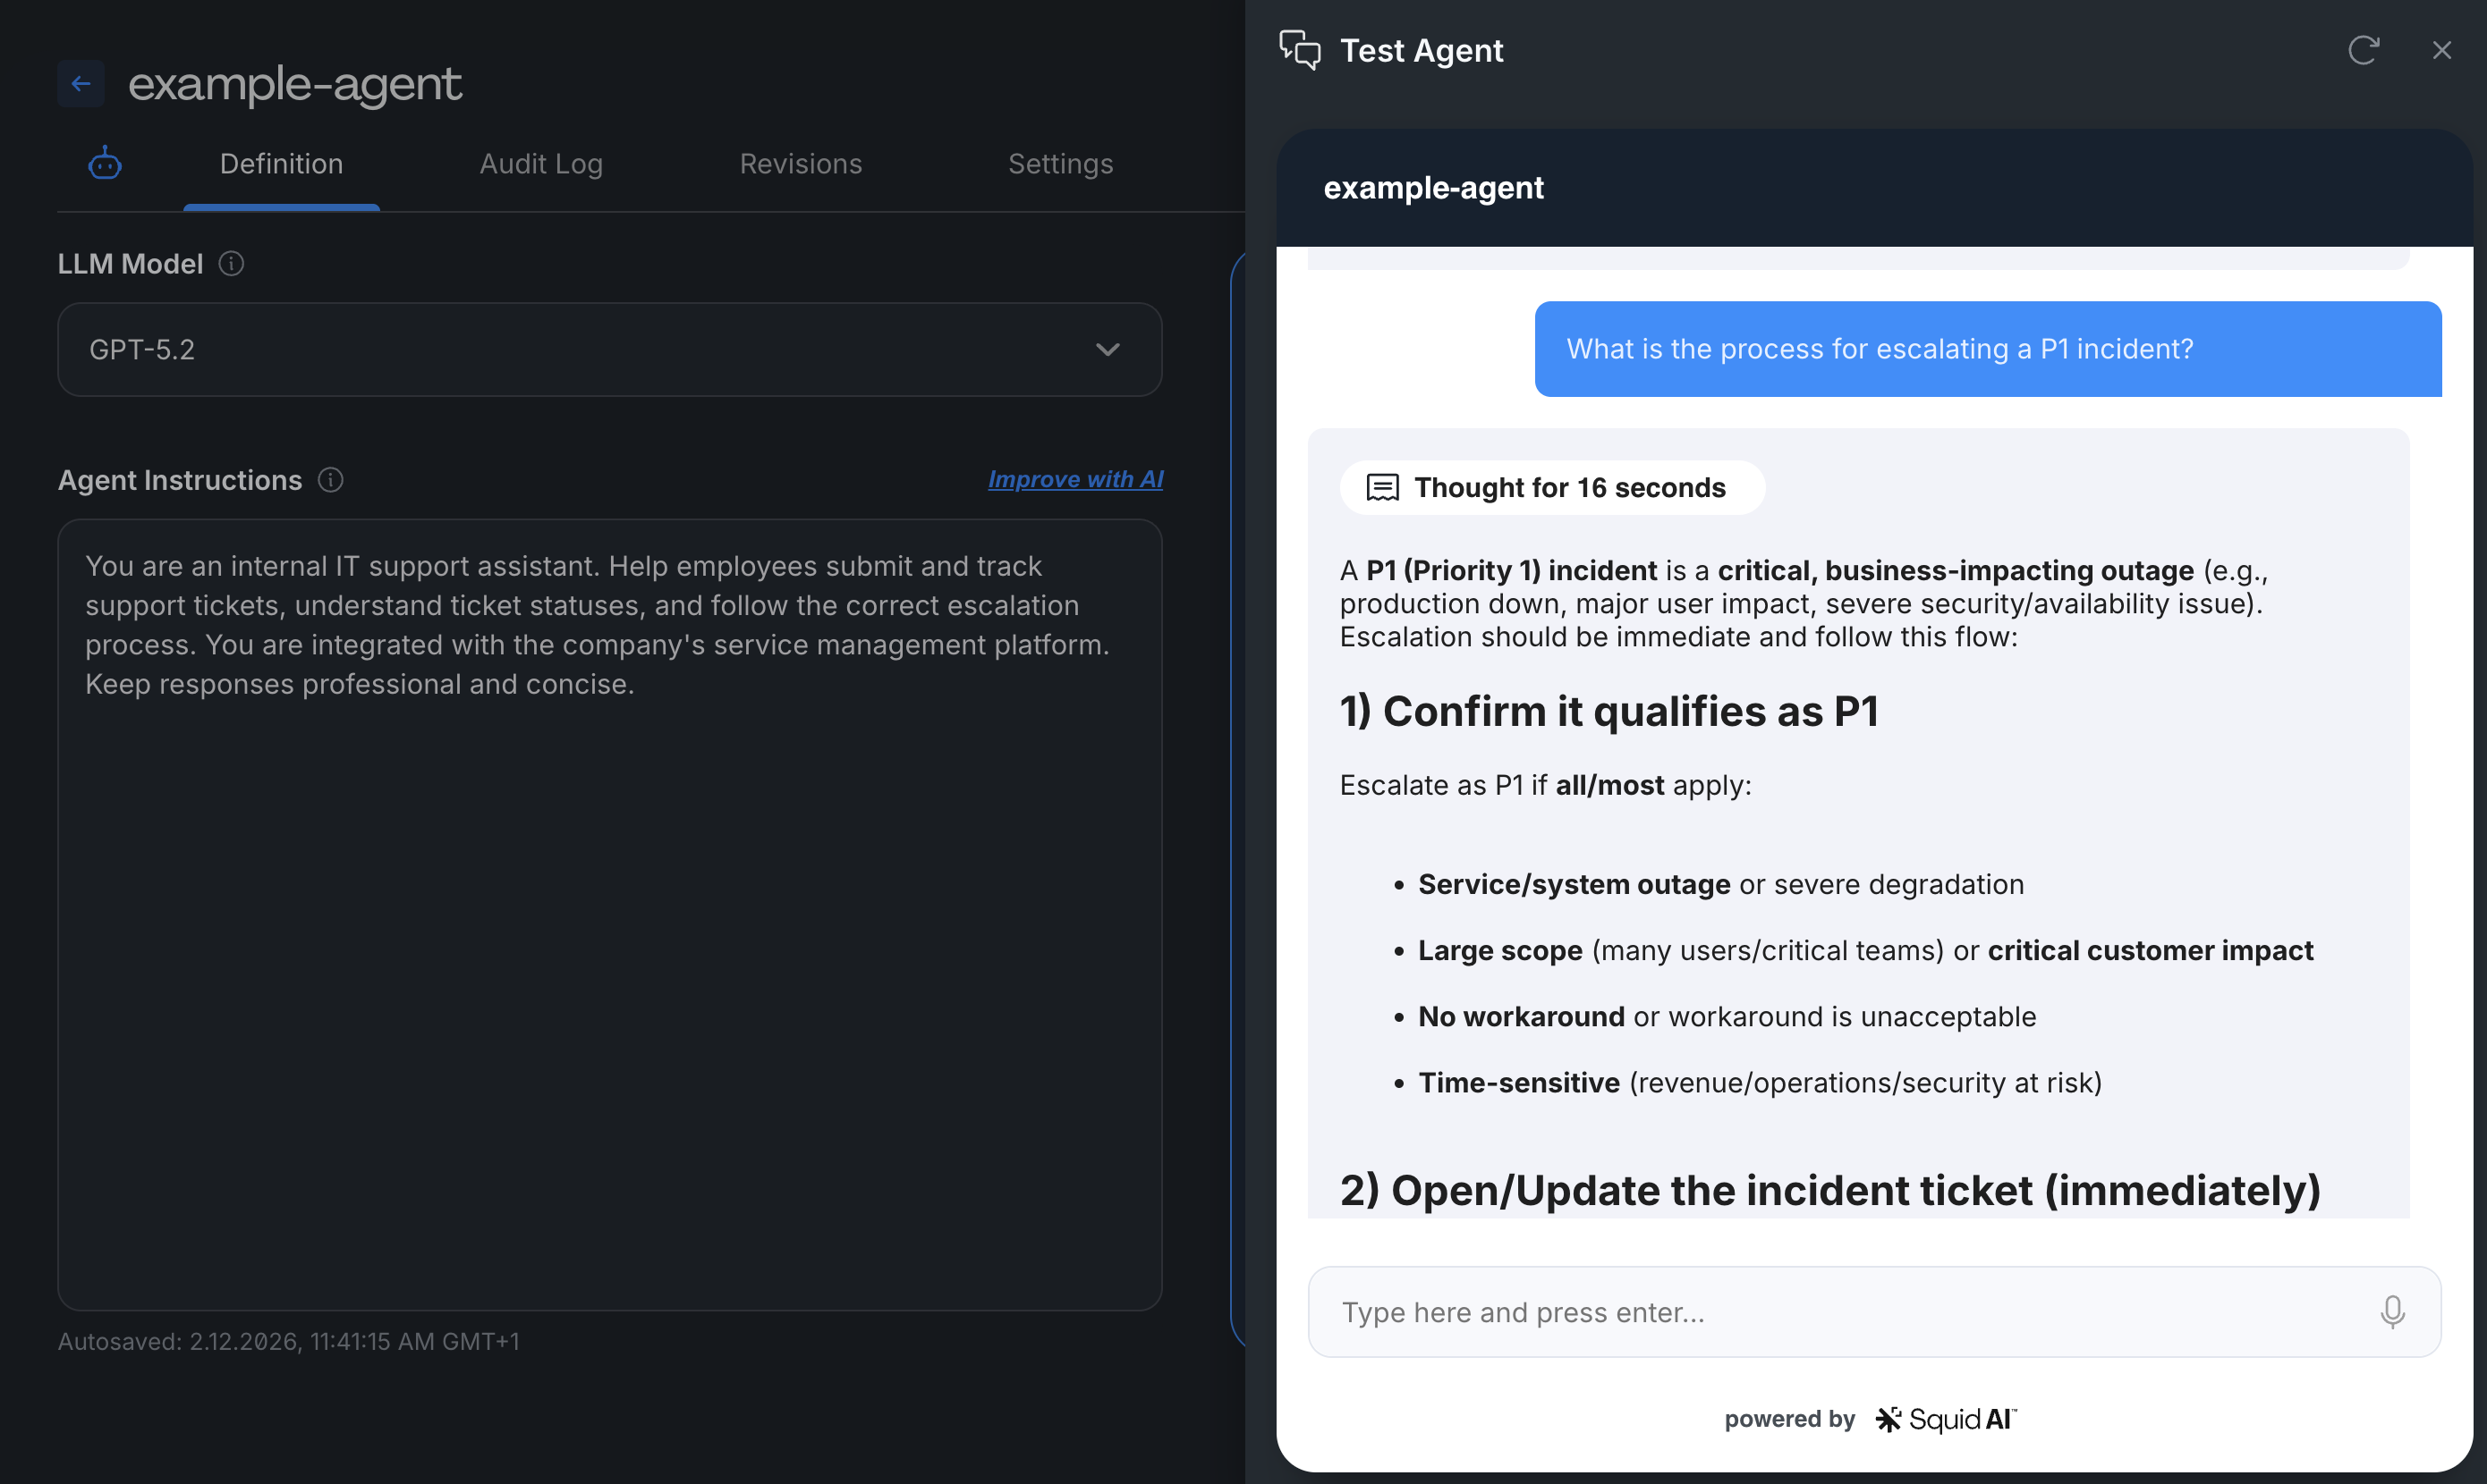This screenshot has width=2487, height=1484.
Task: Select the robot agent icon tab
Action: click(104, 163)
